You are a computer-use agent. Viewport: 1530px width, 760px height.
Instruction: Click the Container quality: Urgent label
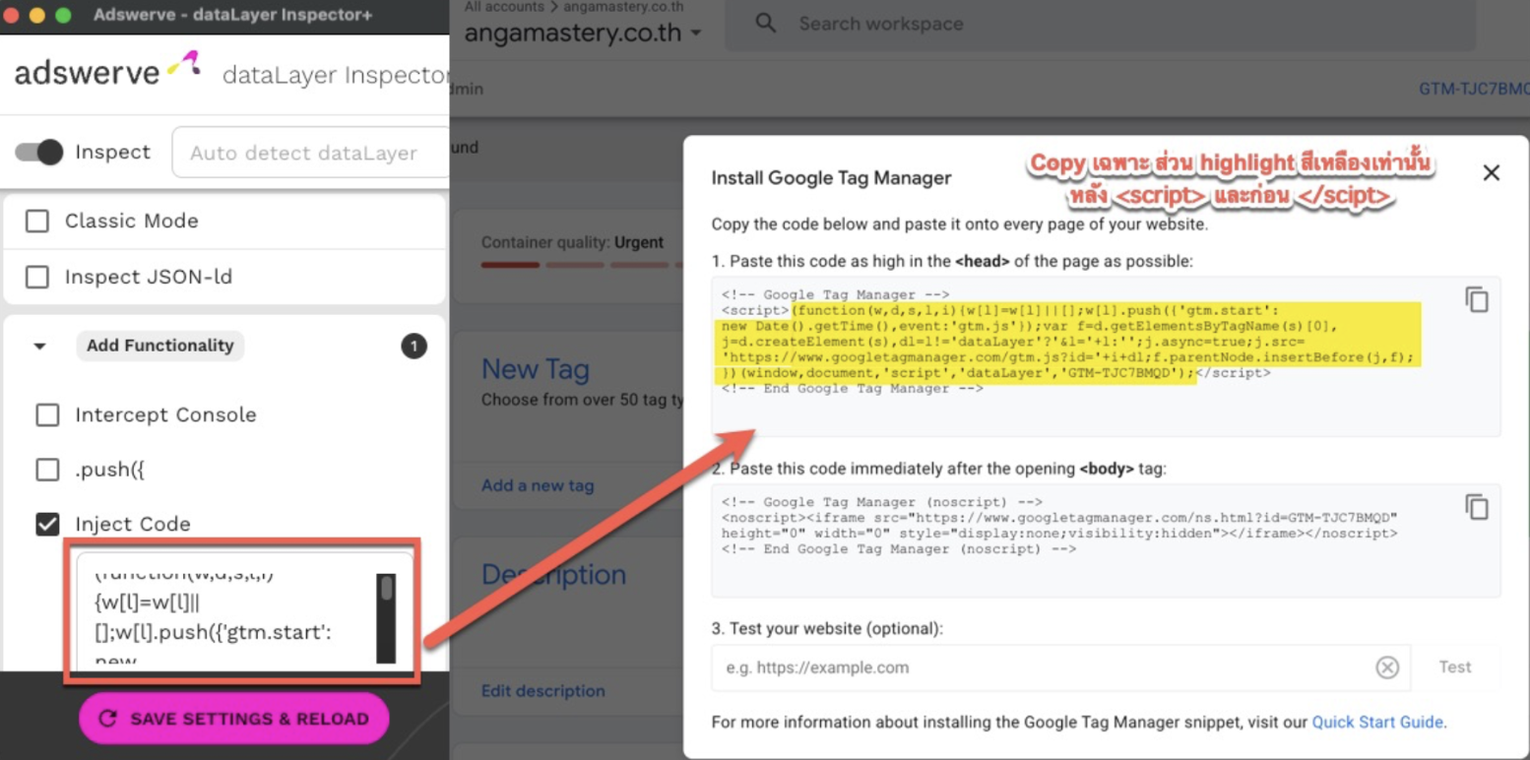[572, 242]
